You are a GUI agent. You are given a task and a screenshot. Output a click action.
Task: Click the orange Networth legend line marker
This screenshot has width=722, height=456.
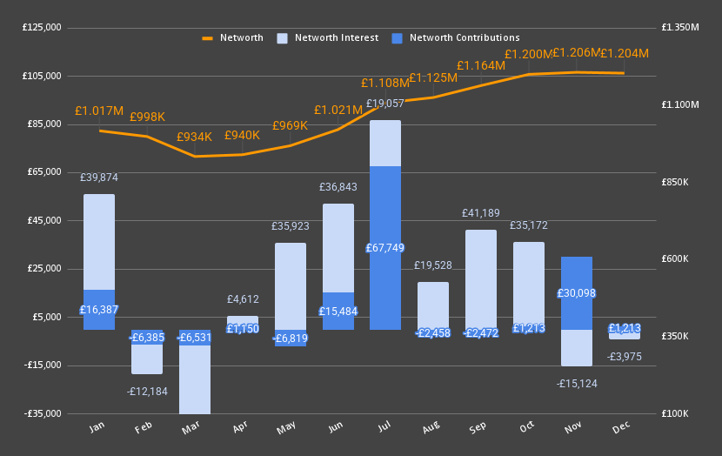(207, 38)
